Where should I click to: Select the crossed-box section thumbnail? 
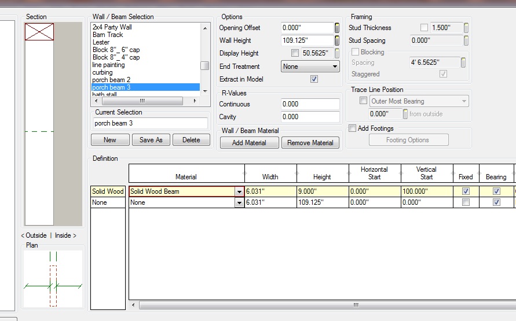click(39, 32)
